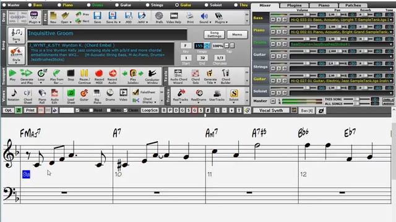
Task: Switch to the Piano tab
Action: (324, 6)
